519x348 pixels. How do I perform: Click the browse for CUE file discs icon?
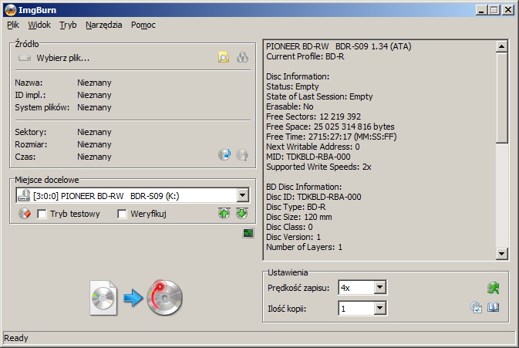(x=242, y=58)
